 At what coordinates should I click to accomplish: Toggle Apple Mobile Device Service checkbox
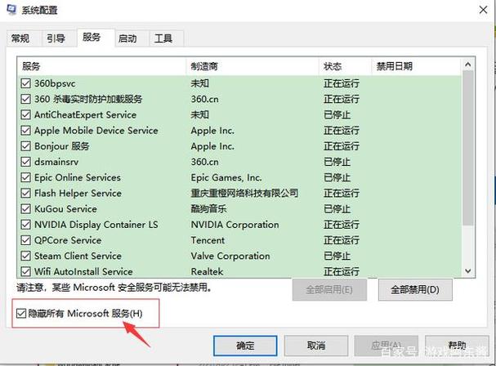point(25,131)
